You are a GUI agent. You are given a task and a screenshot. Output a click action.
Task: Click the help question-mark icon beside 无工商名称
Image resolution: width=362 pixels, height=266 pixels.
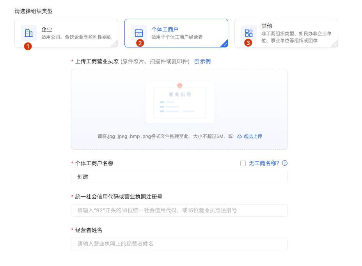click(x=285, y=163)
